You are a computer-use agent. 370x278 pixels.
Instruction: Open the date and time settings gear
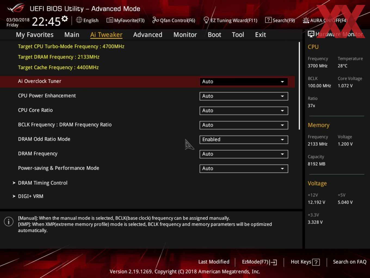click(x=64, y=19)
